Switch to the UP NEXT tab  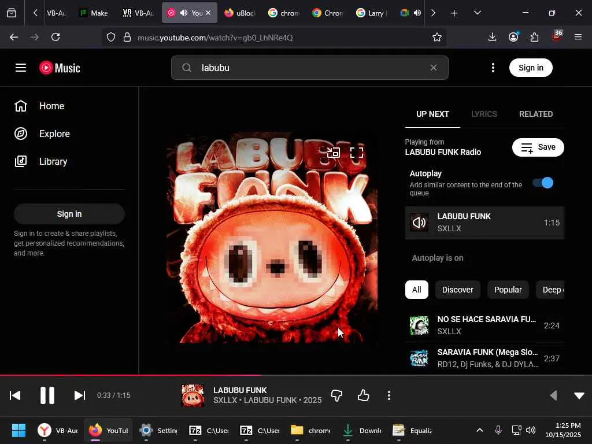(432, 114)
